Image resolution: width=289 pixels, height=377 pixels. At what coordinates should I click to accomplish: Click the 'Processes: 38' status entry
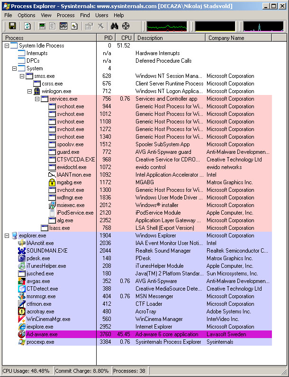point(129,371)
